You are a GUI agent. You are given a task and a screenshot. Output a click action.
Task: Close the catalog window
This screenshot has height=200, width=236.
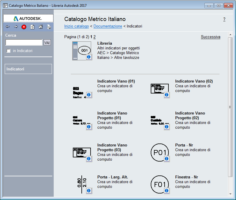pyautogui.click(x=228, y=5)
